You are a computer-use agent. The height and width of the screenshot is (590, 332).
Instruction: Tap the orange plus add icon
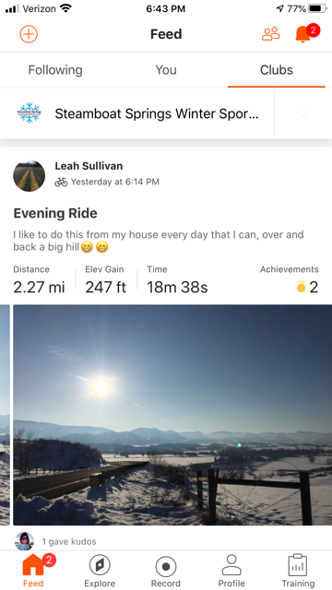click(29, 34)
